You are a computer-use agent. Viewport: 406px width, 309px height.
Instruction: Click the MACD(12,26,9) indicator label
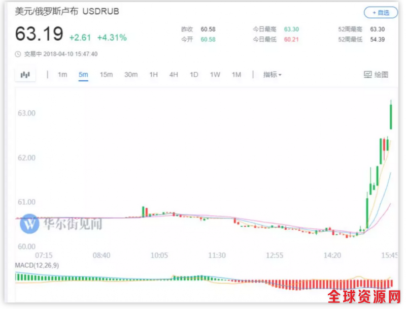coord(37,265)
